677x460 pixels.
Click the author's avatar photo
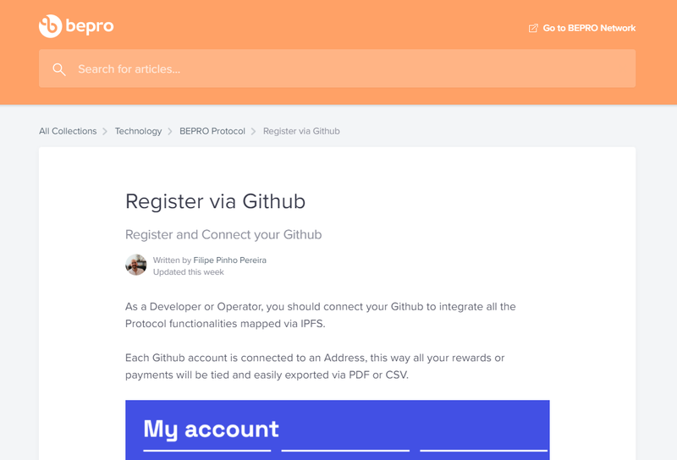(136, 266)
